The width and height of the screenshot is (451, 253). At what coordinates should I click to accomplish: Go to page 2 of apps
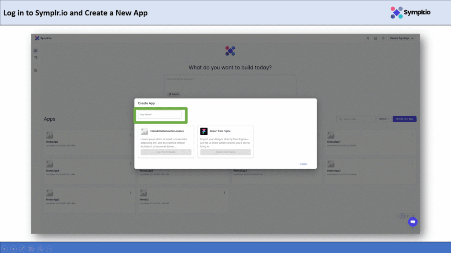coord(408,216)
